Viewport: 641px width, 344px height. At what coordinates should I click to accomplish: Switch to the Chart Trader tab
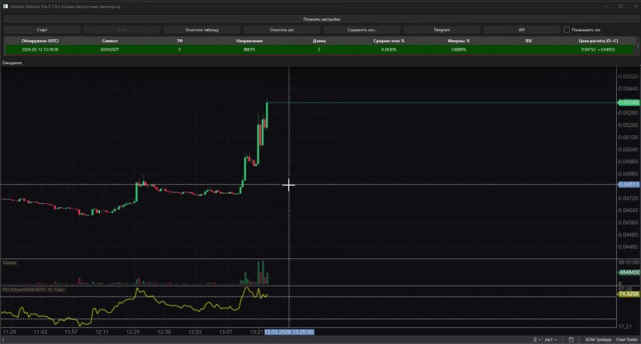coord(627,339)
